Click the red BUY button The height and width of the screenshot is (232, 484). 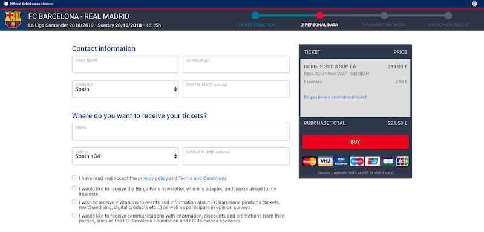click(355, 142)
